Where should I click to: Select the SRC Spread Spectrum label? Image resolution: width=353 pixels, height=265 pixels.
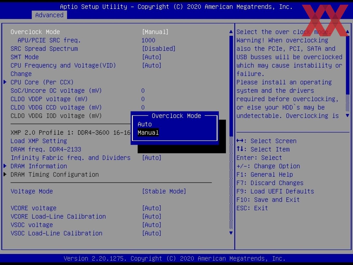[x=44, y=49]
